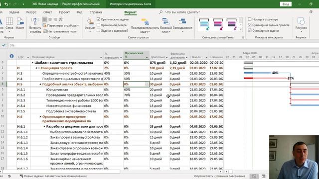Switch to view via status bar Gantt icon

click(x=254, y=176)
